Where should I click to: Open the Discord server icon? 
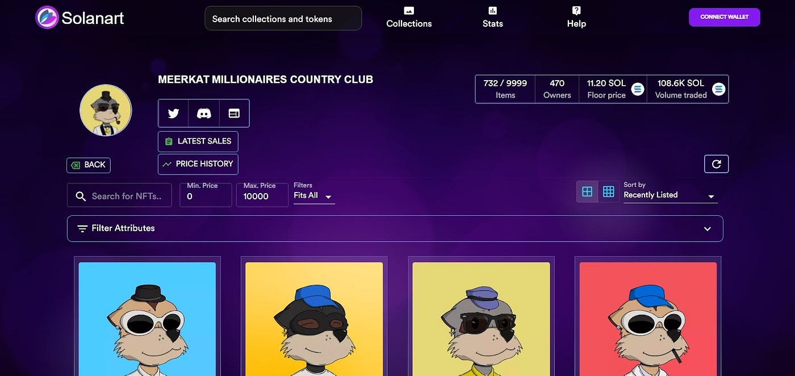tap(204, 114)
